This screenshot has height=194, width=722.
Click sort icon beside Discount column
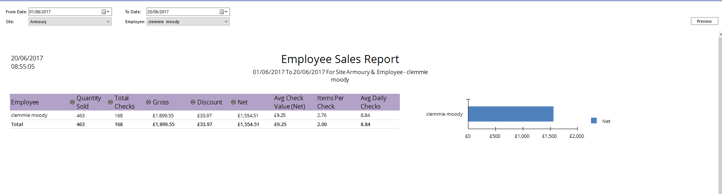tap(193, 102)
